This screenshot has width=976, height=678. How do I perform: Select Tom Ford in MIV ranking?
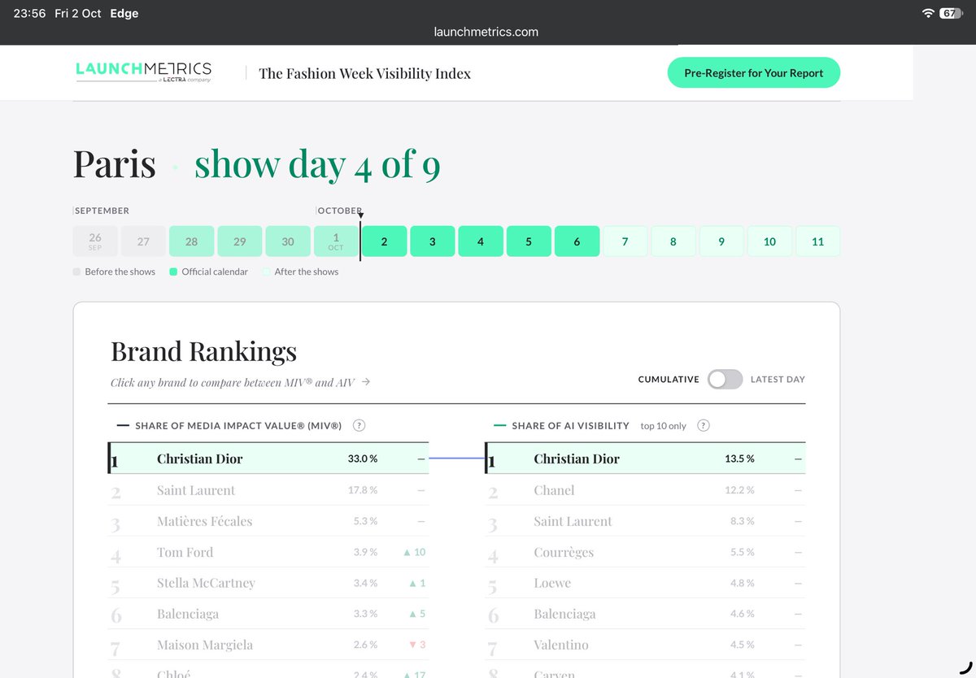pyautogui.click(x=268, y=552)
